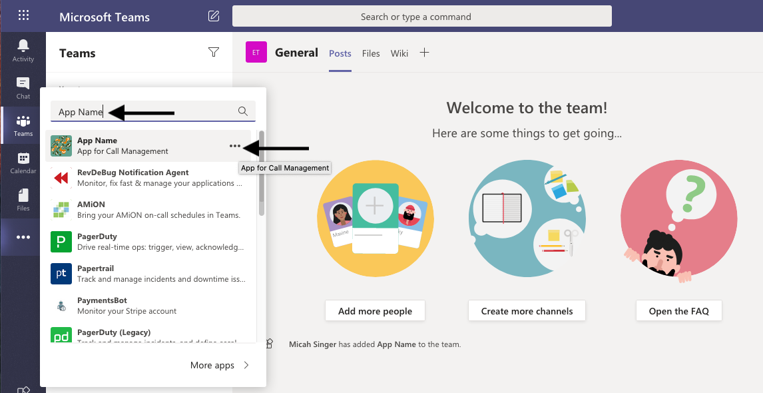Click the FAQ question mark illustration
763x393 pixels.
point(679,222)
